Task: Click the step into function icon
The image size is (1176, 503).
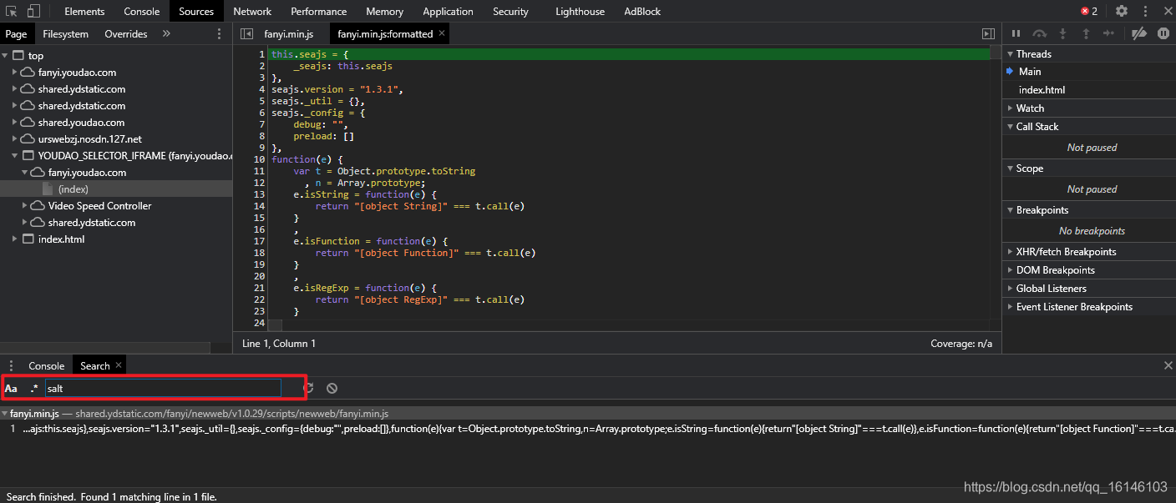Action: pos(1062,33)
